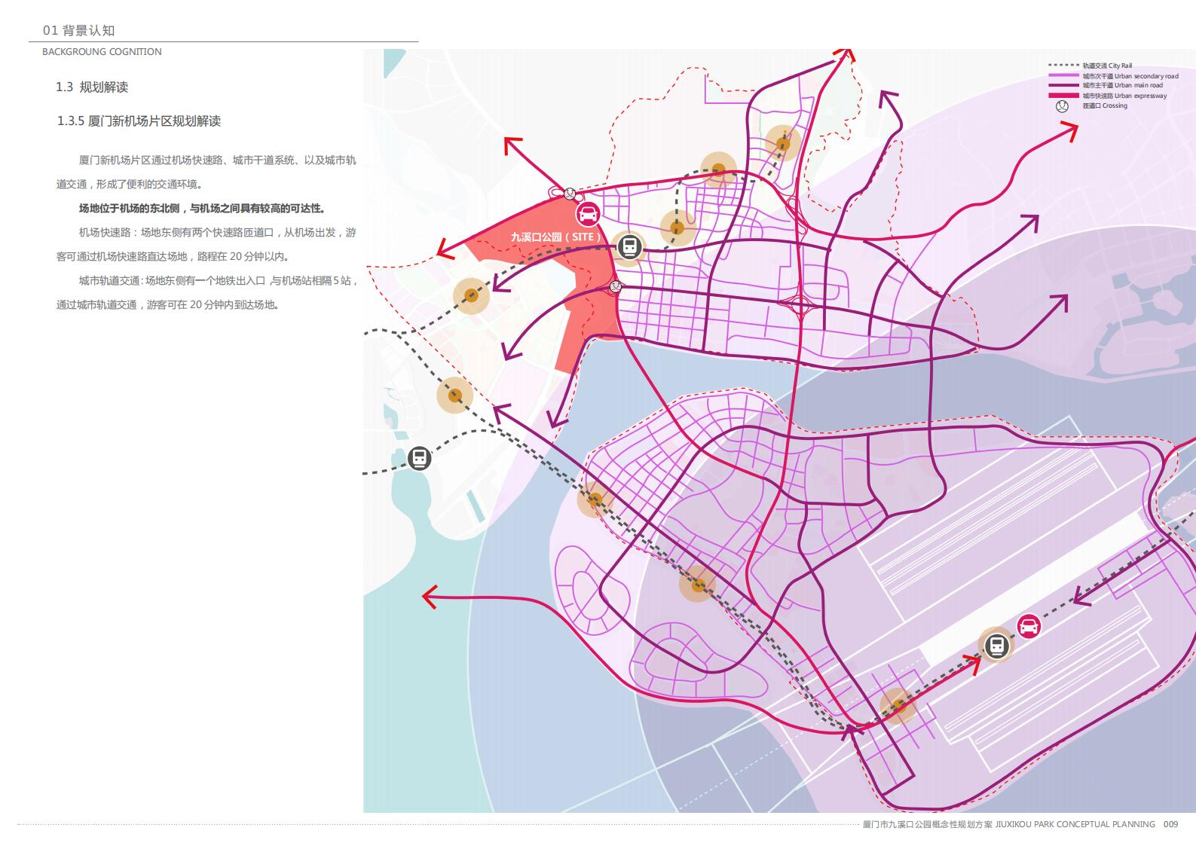Click the ramp crossing icon northwest of site
Viewport: 1196px width, 846px height.
pyautogui.click(x=570, y=194)
